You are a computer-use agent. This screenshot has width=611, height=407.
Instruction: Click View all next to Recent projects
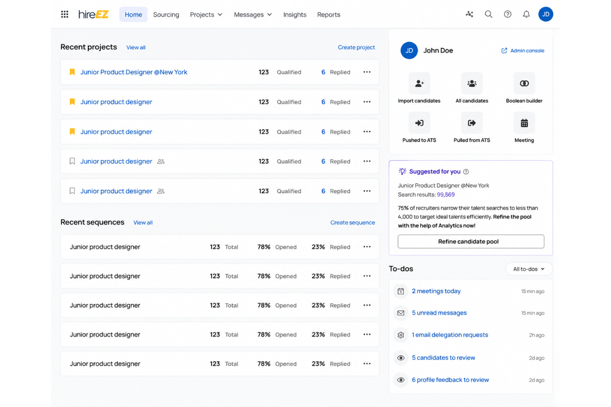pos(136,47)
